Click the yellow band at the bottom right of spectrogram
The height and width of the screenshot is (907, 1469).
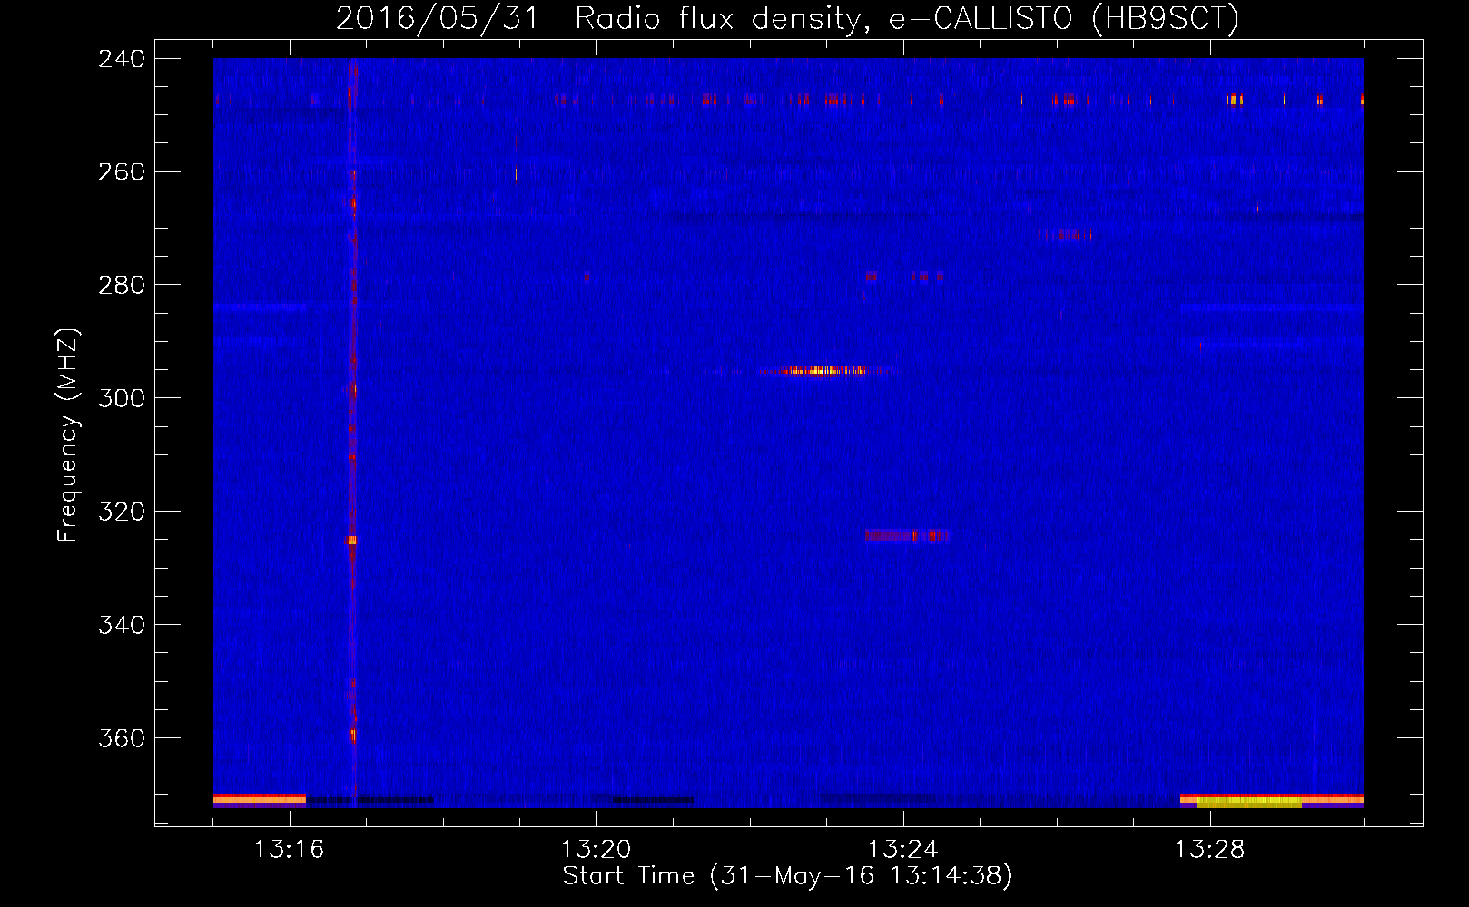[x=1249, y=803]
